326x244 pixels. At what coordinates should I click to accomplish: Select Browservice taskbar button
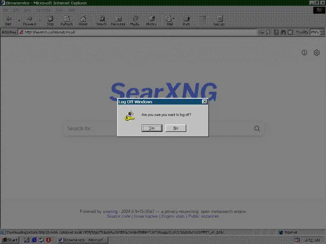click(83, 240)
